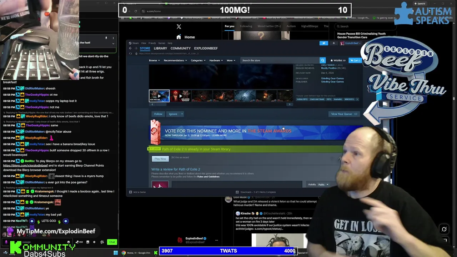The image size is (457, 257).
Task: Click the Play Now button
Action: coord(160,158)
